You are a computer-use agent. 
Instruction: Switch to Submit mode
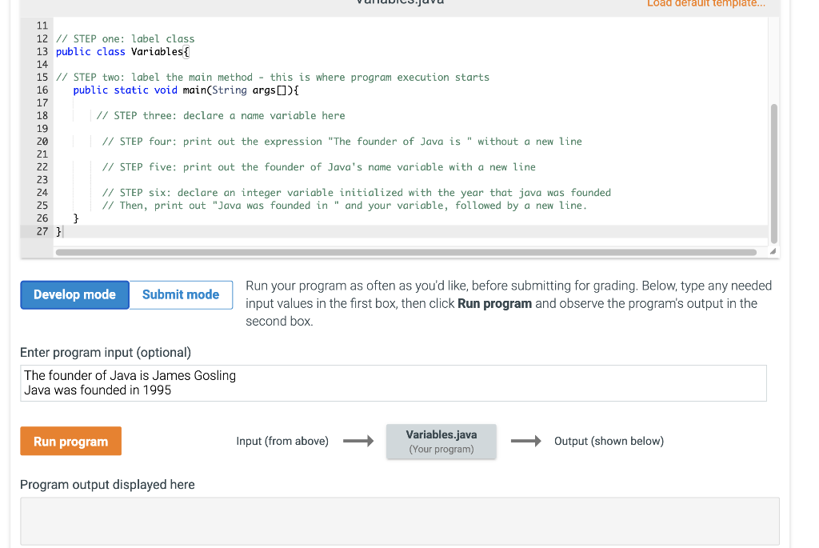(x=180, y=294)
